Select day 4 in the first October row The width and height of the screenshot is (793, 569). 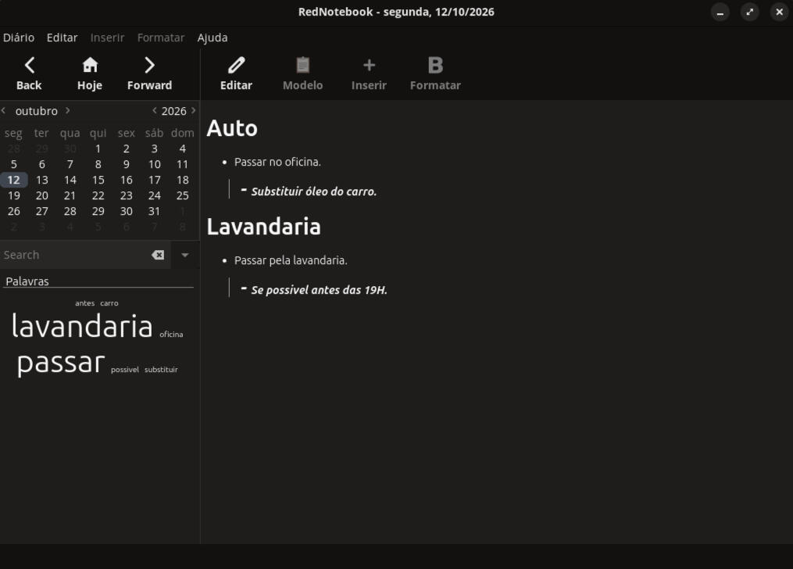183,149
